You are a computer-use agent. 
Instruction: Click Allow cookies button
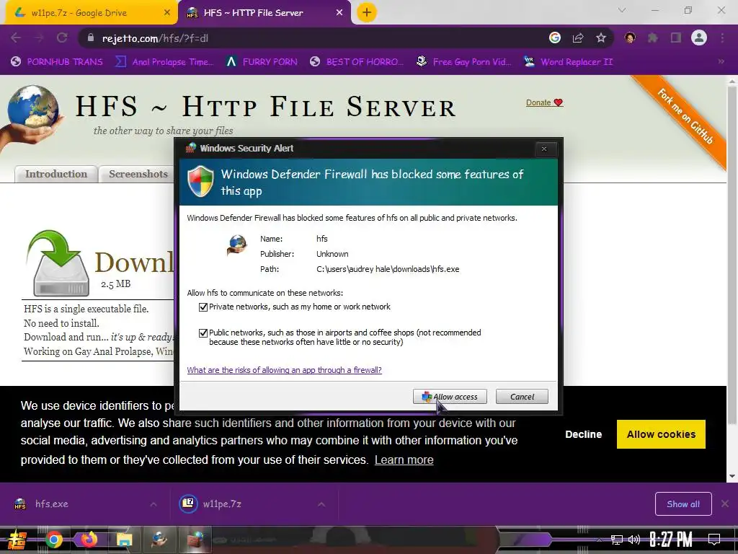(x=661, y=434)
